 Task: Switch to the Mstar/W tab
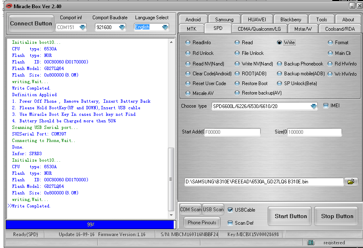(x=303, y=29)
